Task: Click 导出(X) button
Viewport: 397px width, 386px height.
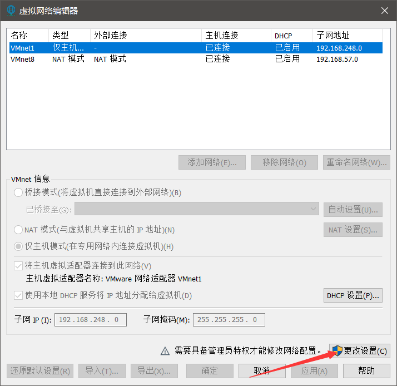Action: (154, 371)
